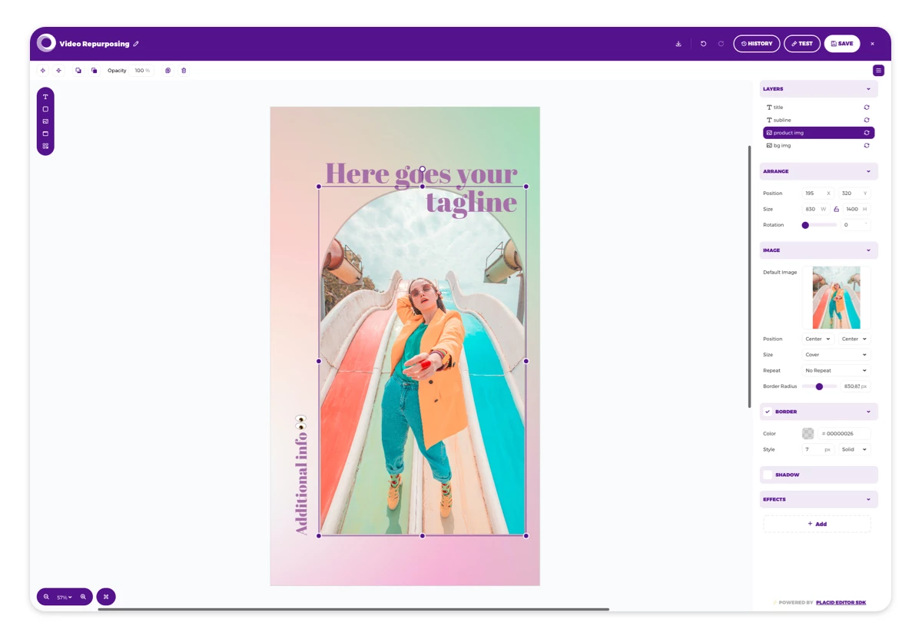Image resolution: width=922 pixels, height=639 pixels.
Task: Open the second image Position Center dropdown
Action: [x=854, y=339]
